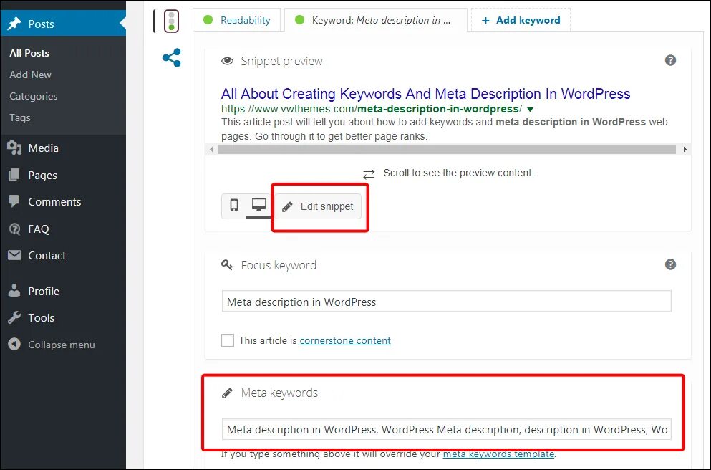
Task: Open the Posts menu pin icon
Action: pos(14,23)
